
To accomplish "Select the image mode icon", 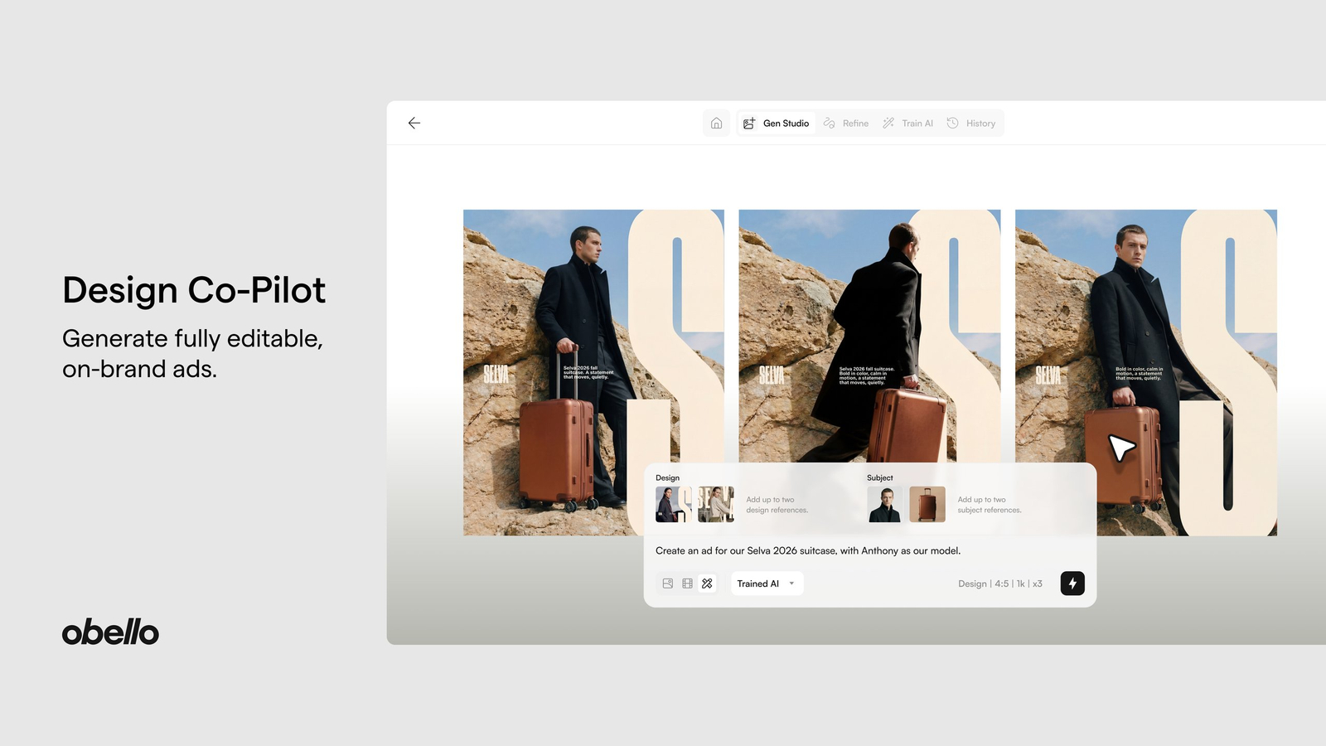I will coord(668,584).
